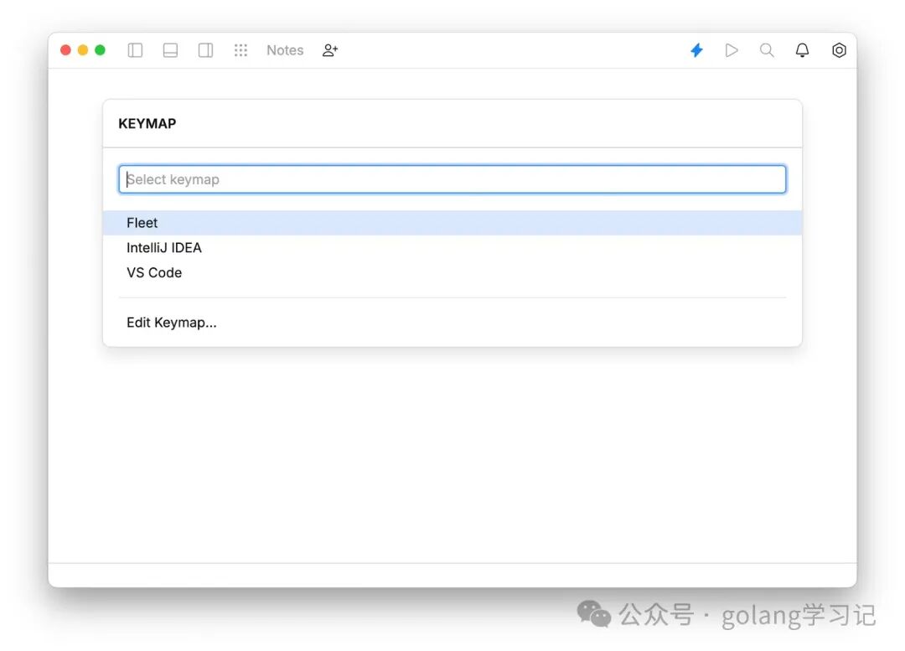Minimize the window with yellow button
Image resolution: width=905 pixels, height=651 pixels.
82,50
